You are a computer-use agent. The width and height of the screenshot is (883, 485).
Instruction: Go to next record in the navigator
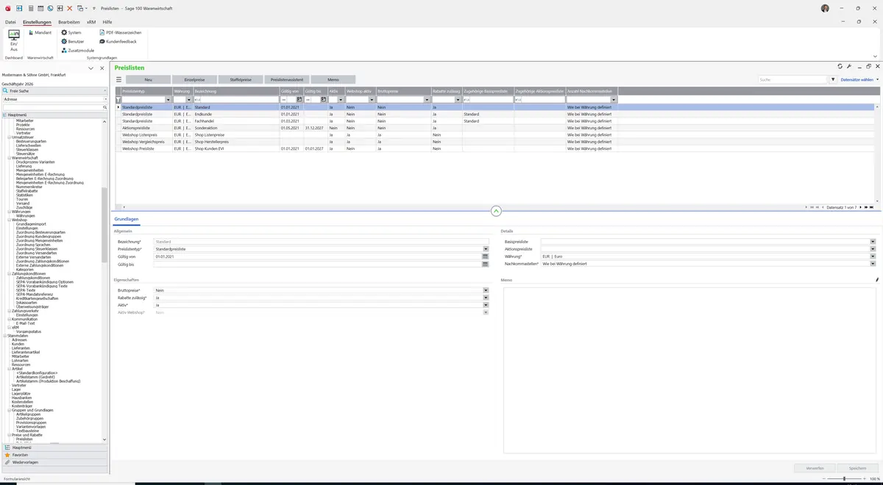pyautogui.click(x=861, y=207)
